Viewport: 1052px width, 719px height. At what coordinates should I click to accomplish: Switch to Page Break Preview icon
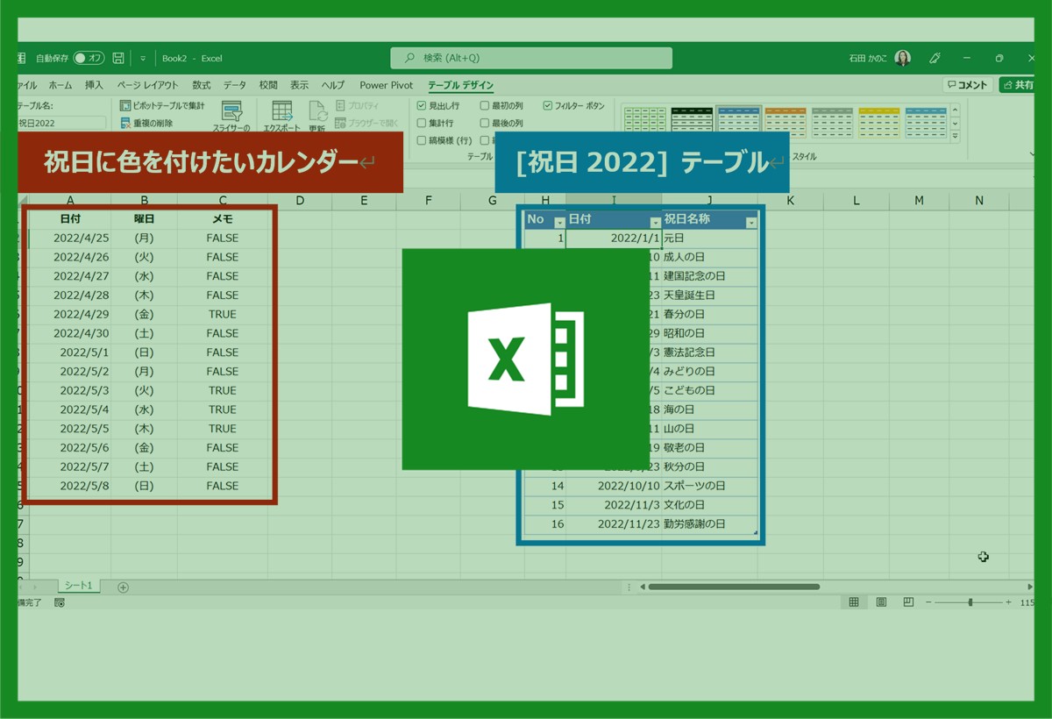click(x=908, y=602)
